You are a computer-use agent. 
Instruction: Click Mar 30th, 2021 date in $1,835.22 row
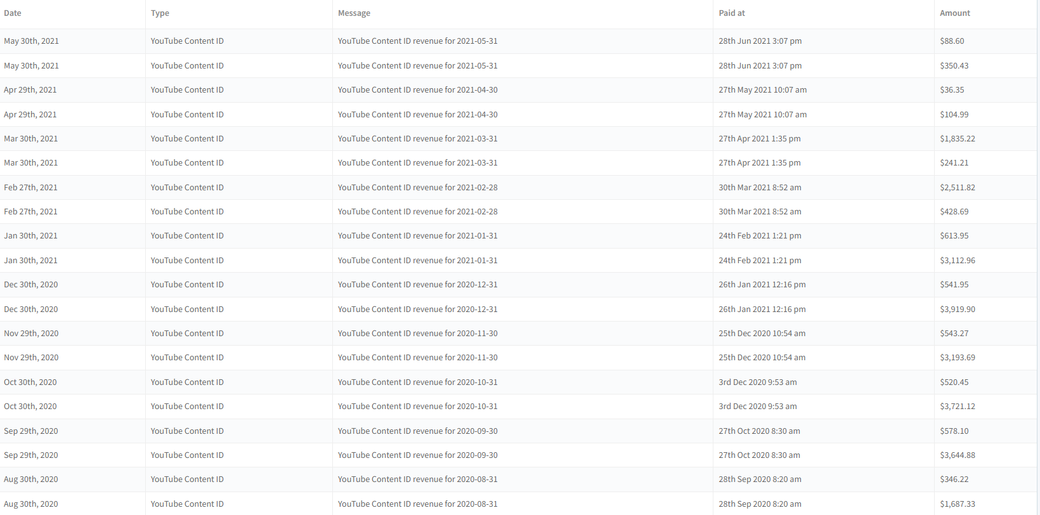[30, 139]
